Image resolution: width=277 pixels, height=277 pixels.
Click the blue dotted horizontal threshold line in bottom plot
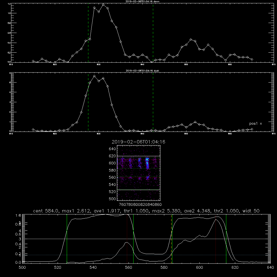146,255
